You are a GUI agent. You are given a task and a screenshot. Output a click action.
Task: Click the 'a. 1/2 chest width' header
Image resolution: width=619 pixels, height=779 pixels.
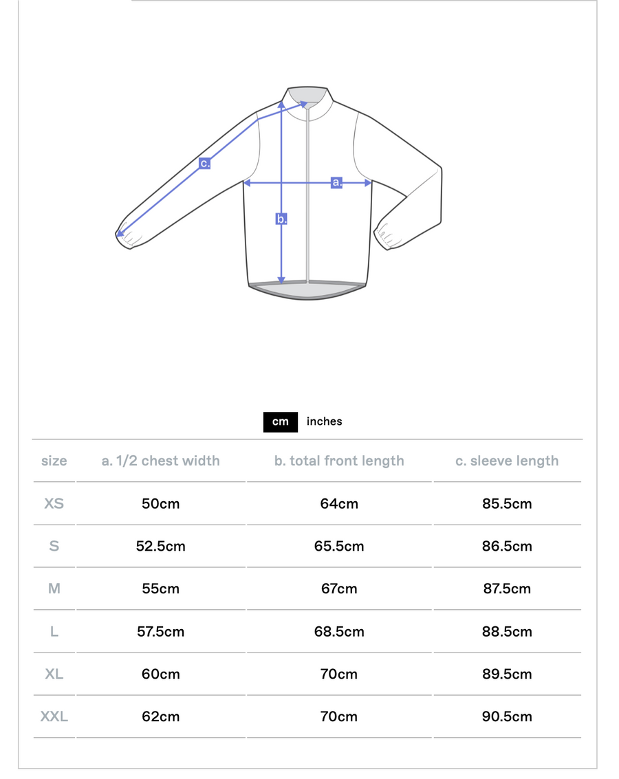coord(161,461)
